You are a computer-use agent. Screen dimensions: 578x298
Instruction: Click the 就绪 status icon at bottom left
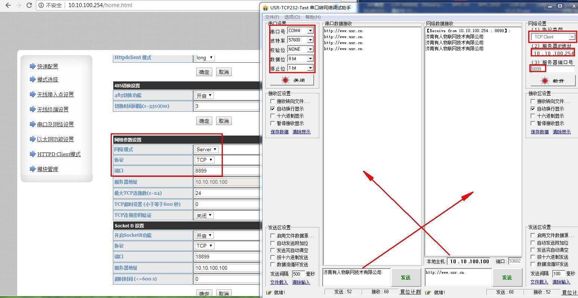pyautogui.click(x=269, y=292)
